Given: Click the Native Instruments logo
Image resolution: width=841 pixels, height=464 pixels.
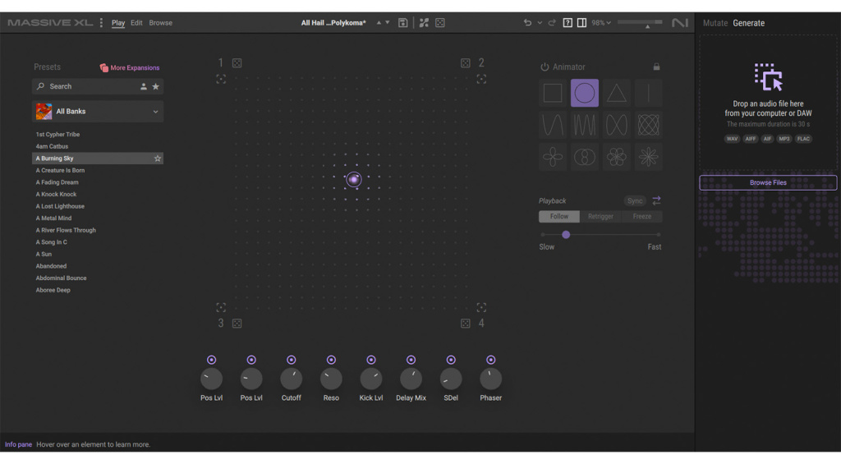Looking at the screenshot, I should pos(679,22).
